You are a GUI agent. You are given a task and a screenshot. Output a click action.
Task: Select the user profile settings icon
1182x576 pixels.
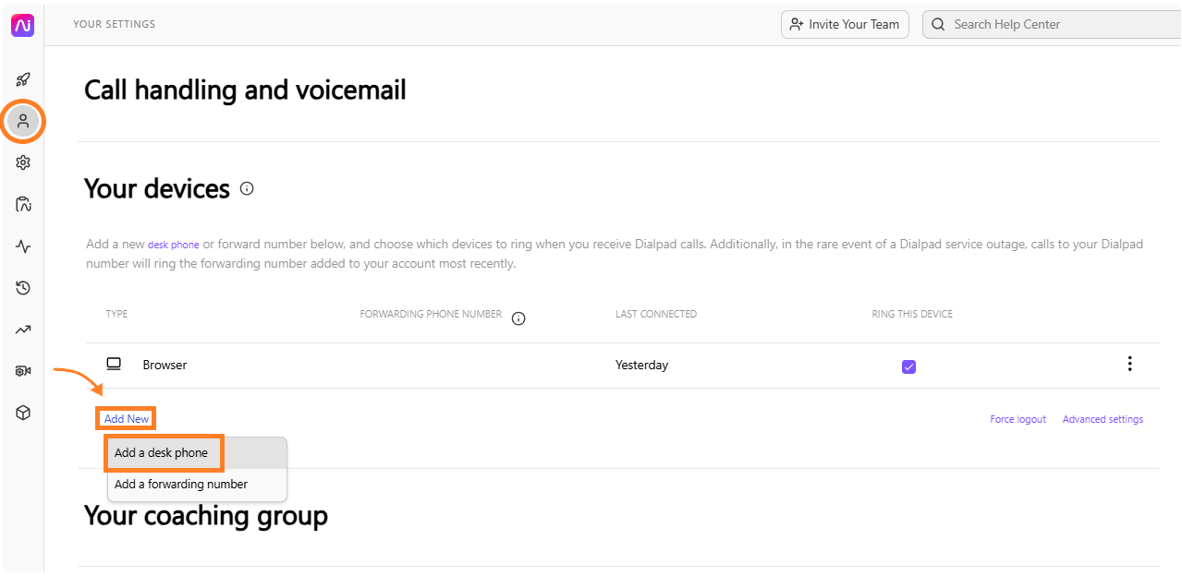[23, 121]
